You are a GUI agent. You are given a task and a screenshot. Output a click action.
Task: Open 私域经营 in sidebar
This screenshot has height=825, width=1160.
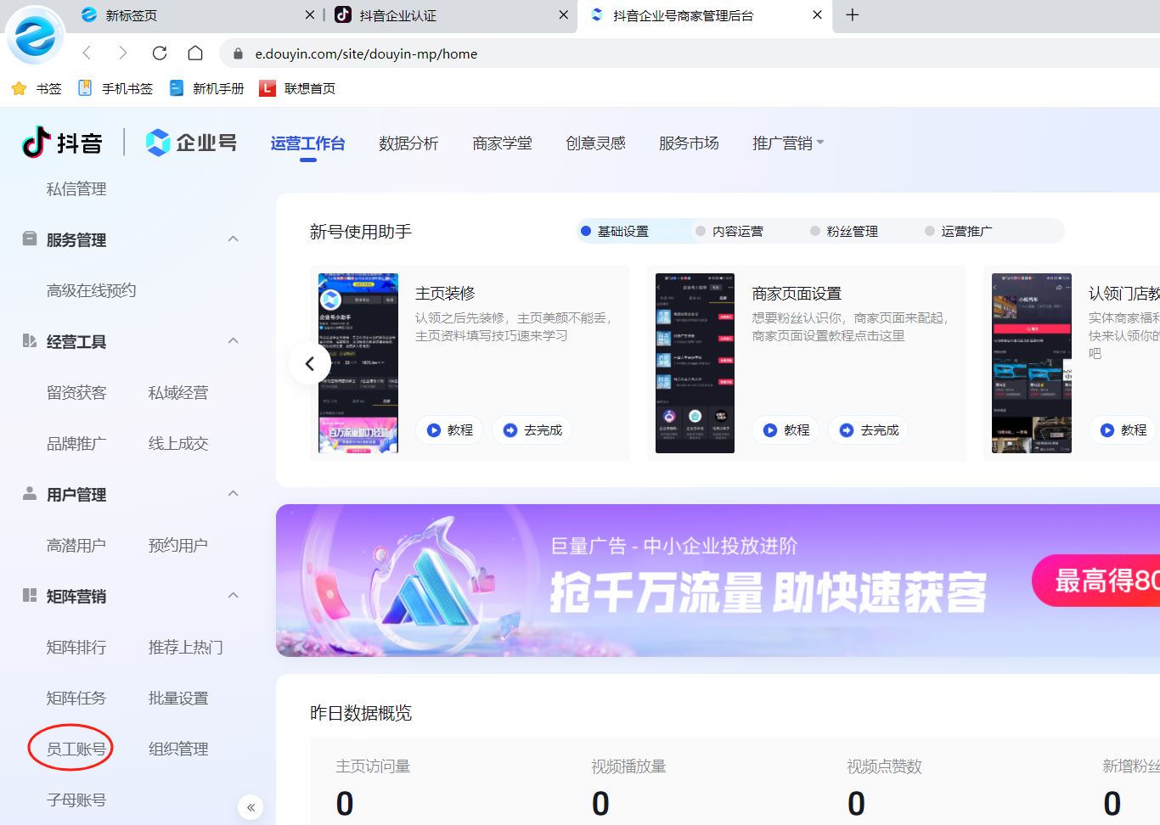[178, 393]
